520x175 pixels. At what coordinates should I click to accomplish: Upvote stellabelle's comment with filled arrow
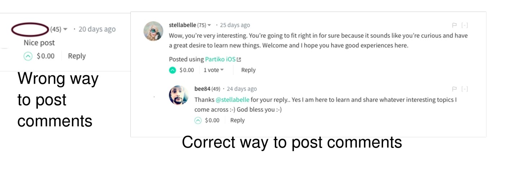click(173, 70)
